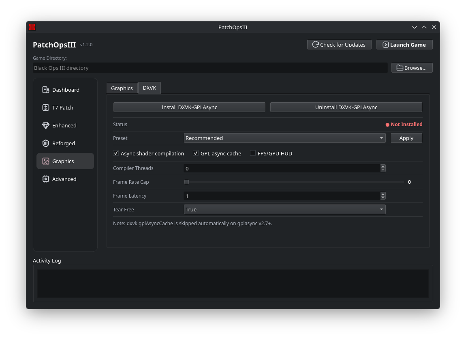This screenshot has height=340, width=466.
Task: Click the PatchOpsIII red logo icon
Action: click(x=32, y=27)
